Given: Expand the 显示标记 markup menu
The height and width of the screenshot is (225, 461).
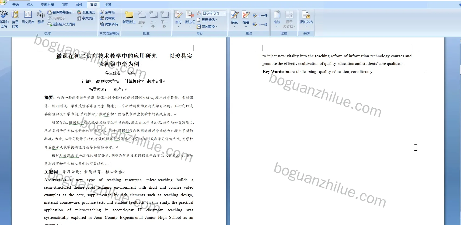Looking at the screenshot, I should pyautogui.click(x=207, y=20).
